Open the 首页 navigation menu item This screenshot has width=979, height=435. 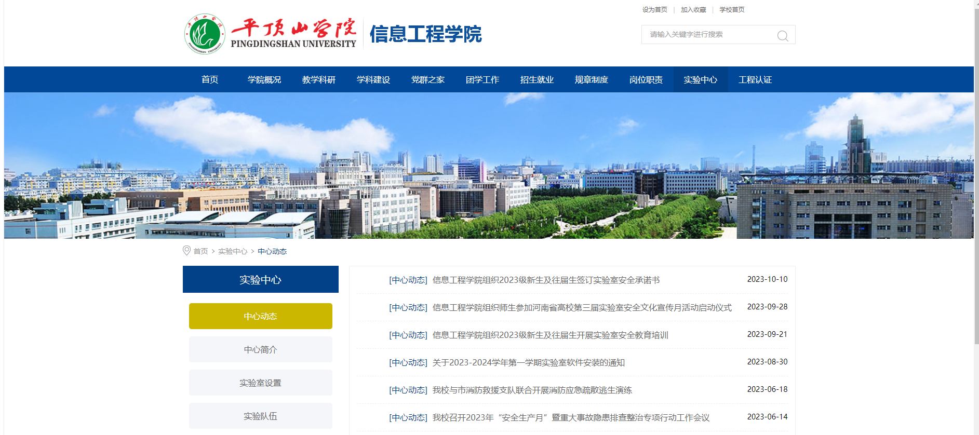point(210,79)
